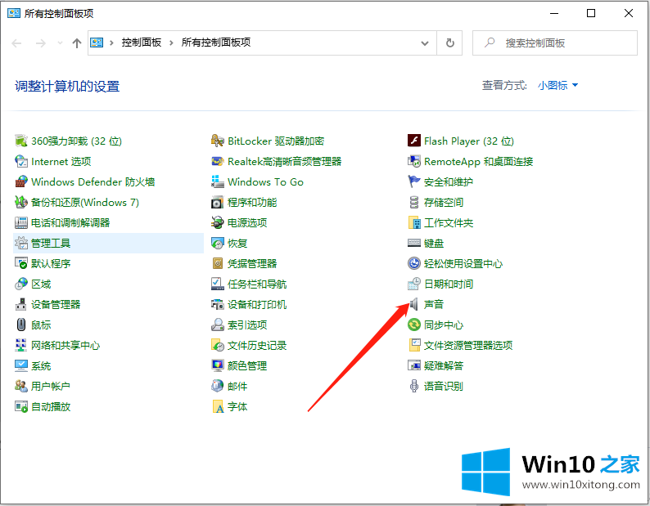Image resolution: width=650 pixels, height=506 pixels.
Task: Open 电话和调制解调器 icon
Action: (21, 223)
